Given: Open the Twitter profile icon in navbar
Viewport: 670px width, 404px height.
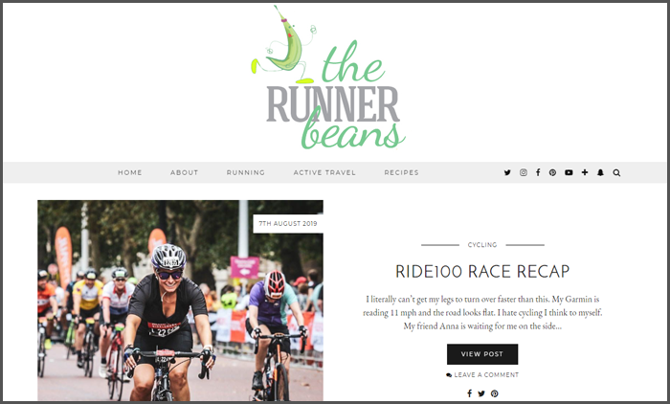Looking at the screenshot, I should (507, 172).
